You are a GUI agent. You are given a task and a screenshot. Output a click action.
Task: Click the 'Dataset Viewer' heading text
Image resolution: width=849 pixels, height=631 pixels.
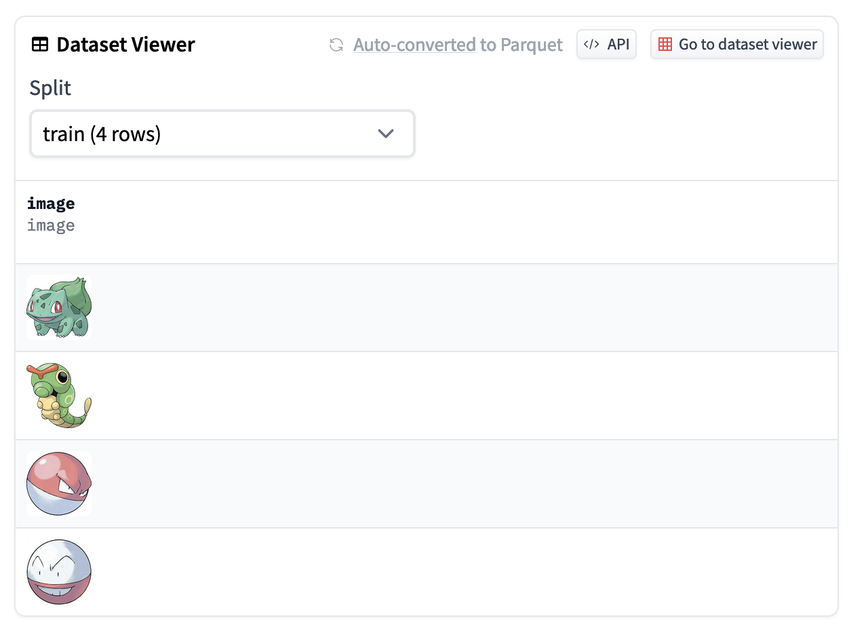125,45
